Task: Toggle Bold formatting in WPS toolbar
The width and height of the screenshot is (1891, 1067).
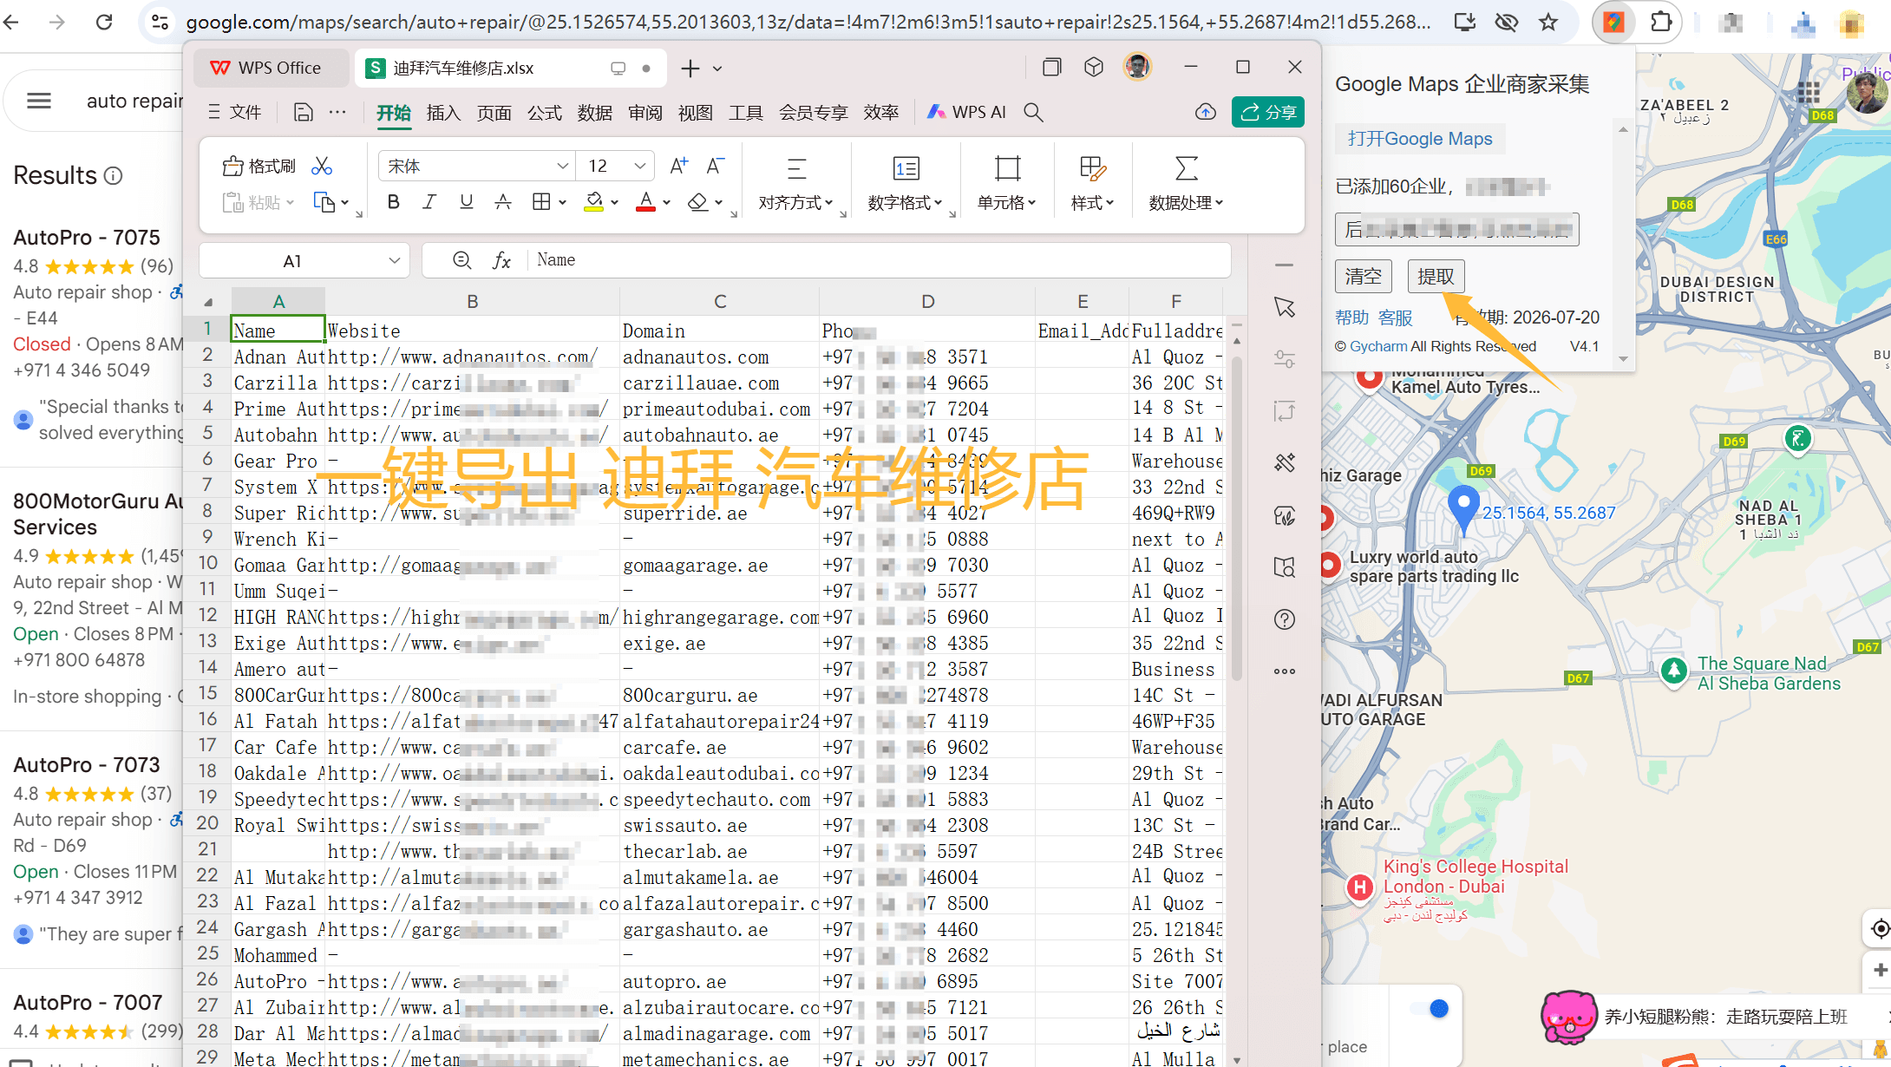Action: 394,202
